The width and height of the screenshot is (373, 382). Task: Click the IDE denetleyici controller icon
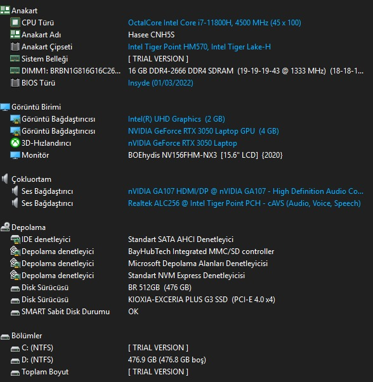click(15, 239)
